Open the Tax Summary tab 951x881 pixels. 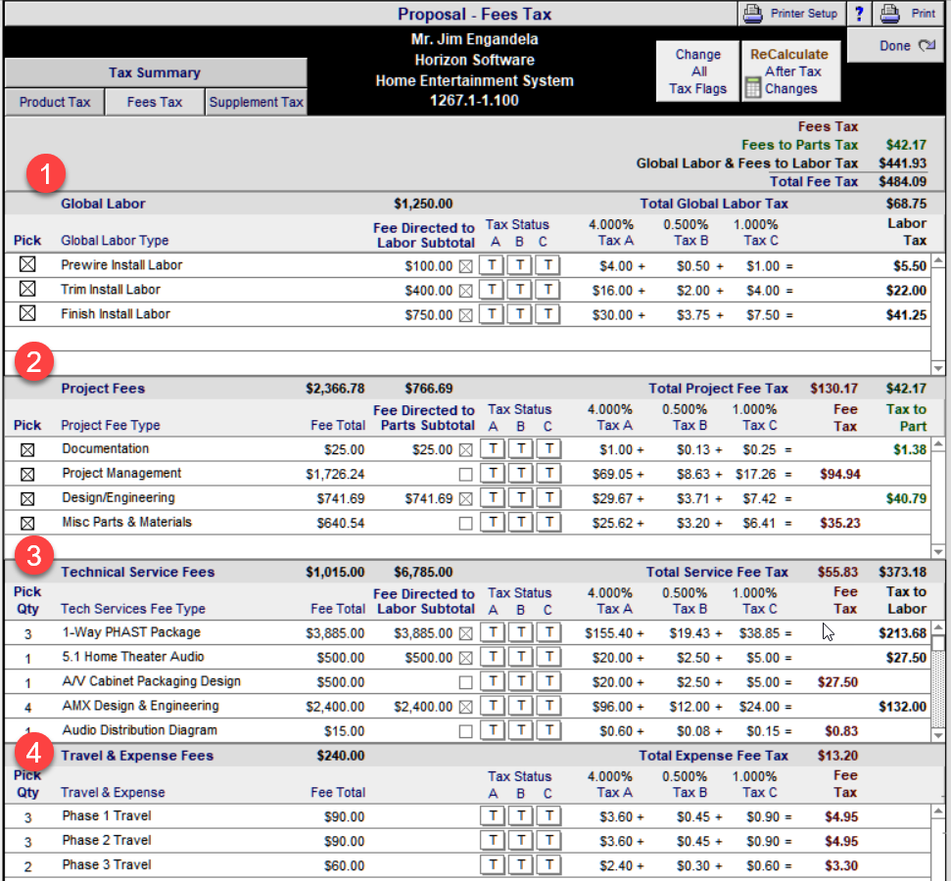[156, 72]
